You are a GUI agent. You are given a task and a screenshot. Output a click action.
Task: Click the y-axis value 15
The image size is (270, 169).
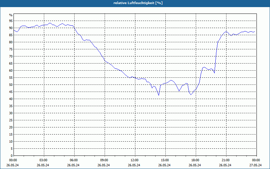click(x=11, y=134)
